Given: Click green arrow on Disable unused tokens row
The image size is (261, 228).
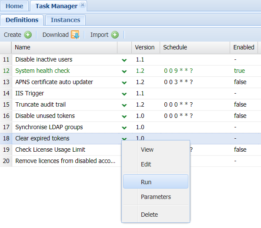Looking at the screenshot, I should (124, 116).
